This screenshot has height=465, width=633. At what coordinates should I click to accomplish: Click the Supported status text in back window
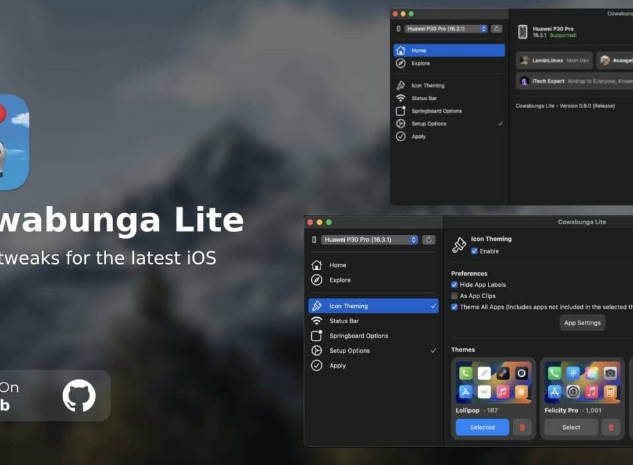[562, 35]
